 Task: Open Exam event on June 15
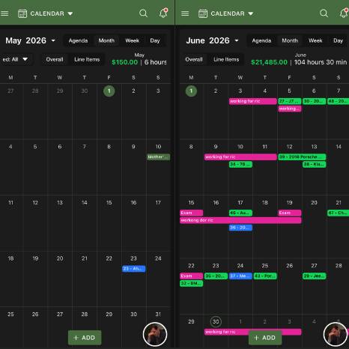191,213
